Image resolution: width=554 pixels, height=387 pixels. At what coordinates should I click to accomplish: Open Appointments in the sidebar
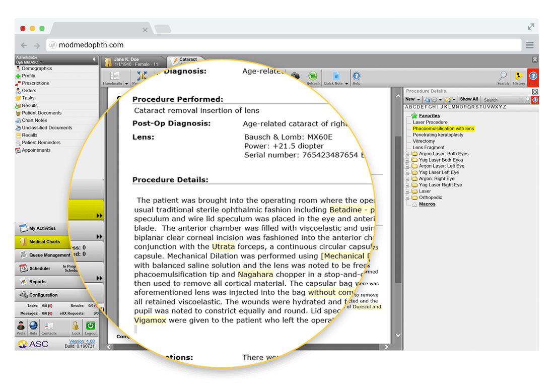(x=36, y=150)
